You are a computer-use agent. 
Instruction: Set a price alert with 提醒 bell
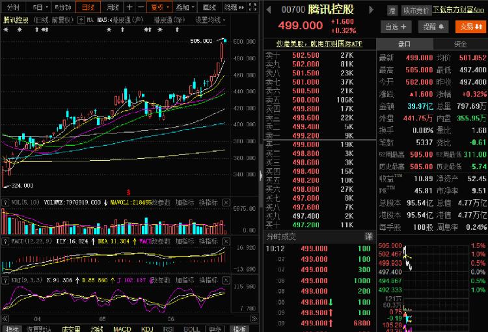pos(433,27)
